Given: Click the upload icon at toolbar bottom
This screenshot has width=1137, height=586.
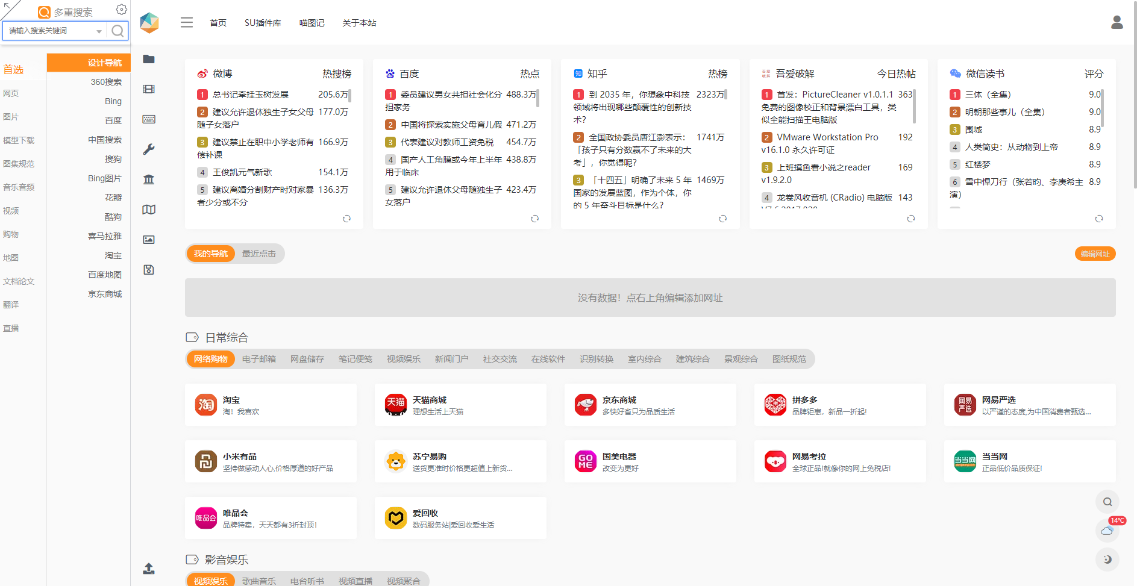Looking at the screenshot, I should (149, 569).
